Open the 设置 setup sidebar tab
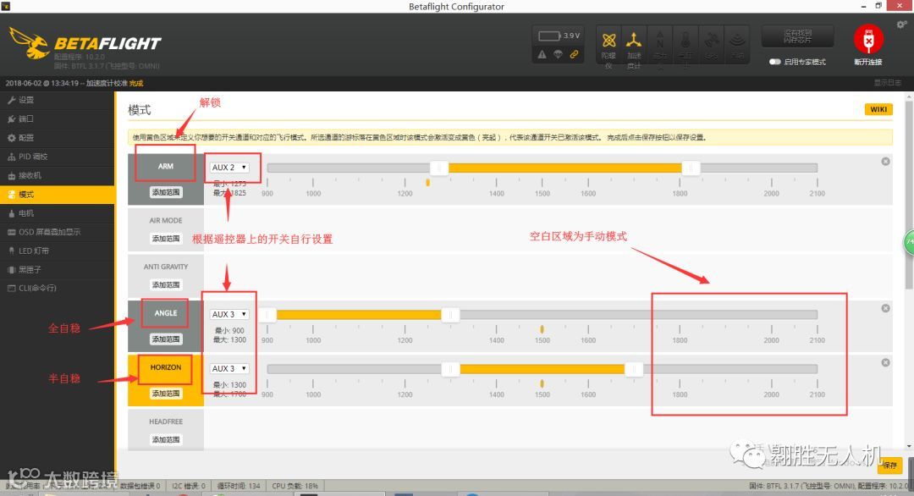Screen dimensions: 914x496 58,100
